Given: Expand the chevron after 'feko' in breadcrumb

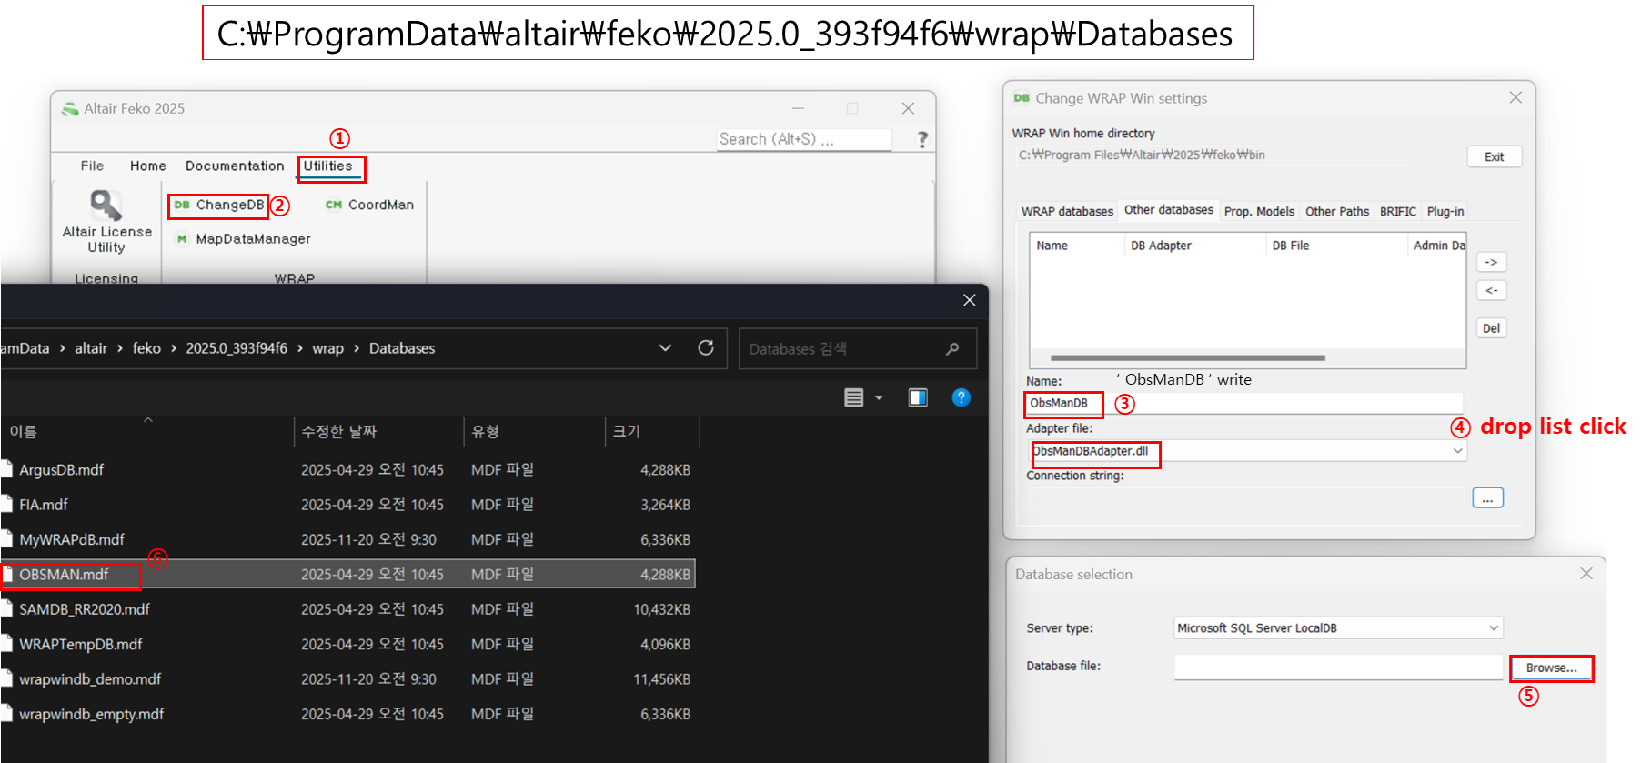Looking at the screenshot, I should tap(173, 348).
